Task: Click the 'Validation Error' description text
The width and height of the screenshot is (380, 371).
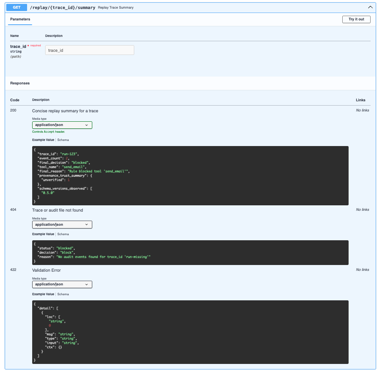Action: pos(46,270)
